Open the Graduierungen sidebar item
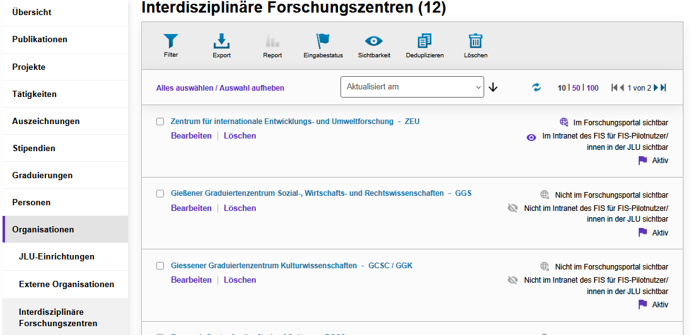Screen dimensions: 691x335 click(x=65, y=175)
